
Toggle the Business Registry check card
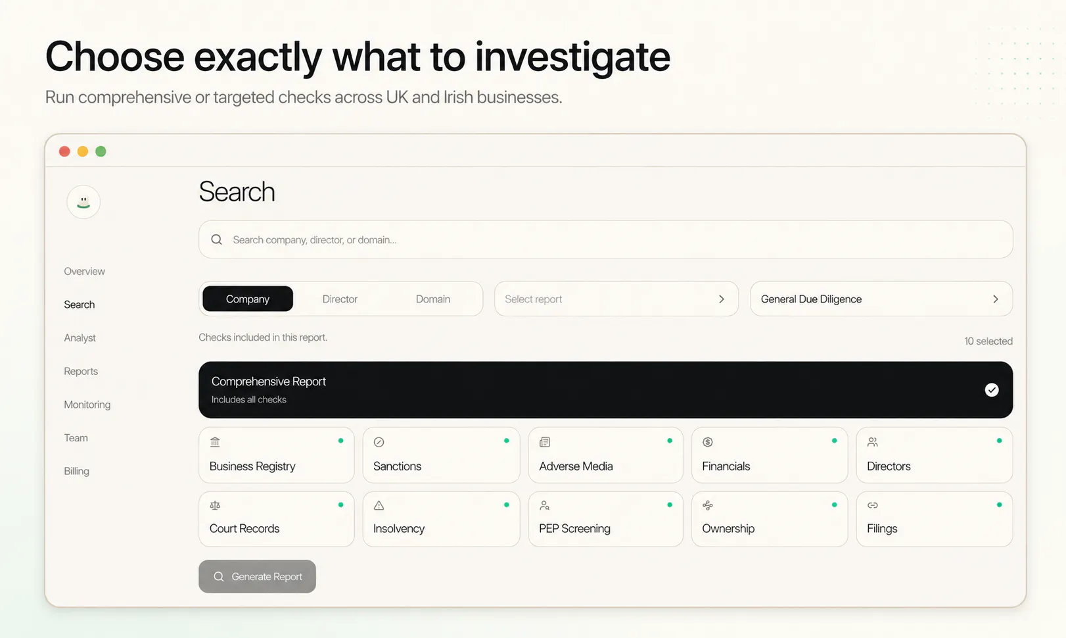coord(277,455)
